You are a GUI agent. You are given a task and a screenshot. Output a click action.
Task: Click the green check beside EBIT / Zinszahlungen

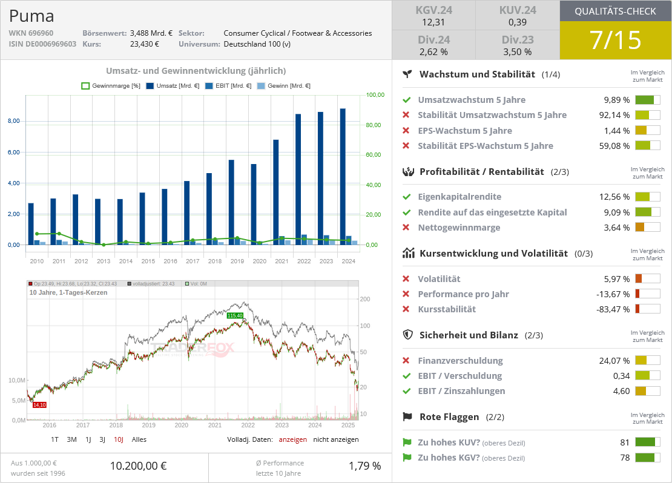(406, 391)
